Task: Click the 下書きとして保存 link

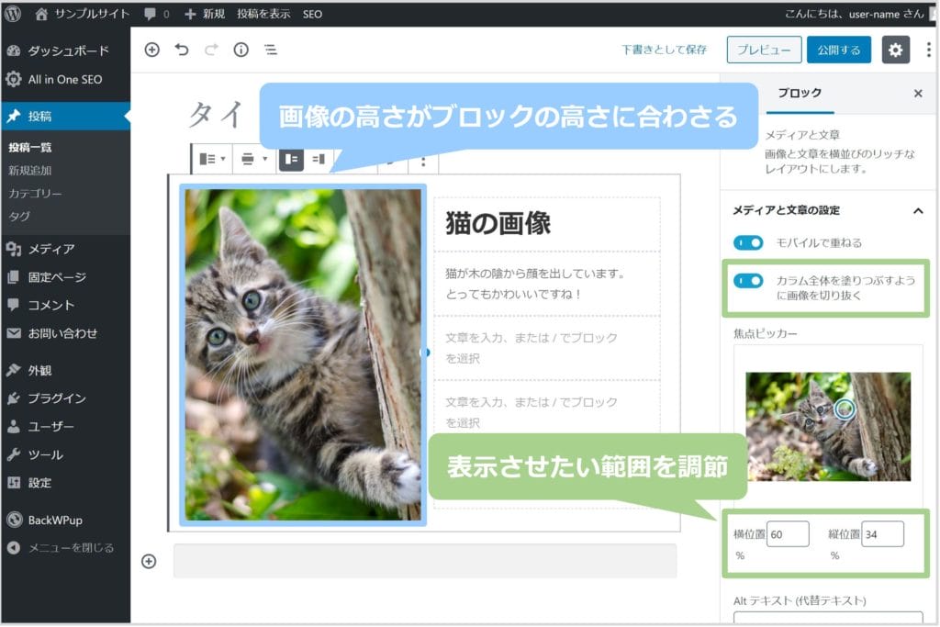Action: pos(664,50)
